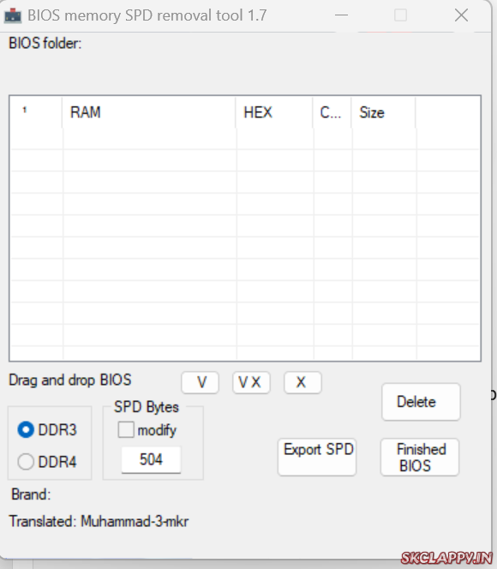
Task: Click the Translated: Muhammad-3-mkr text
Action: pos(99,521)
